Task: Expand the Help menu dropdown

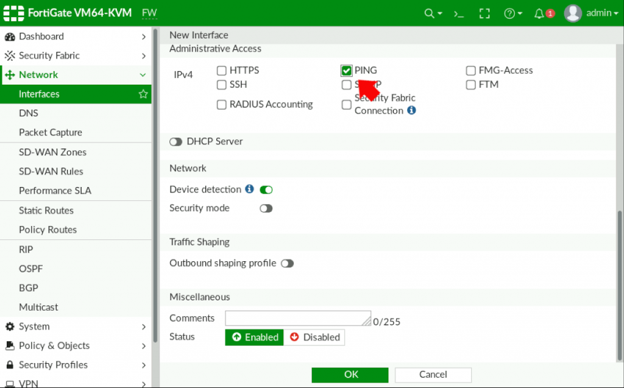Action: click(x=511, y=12)
